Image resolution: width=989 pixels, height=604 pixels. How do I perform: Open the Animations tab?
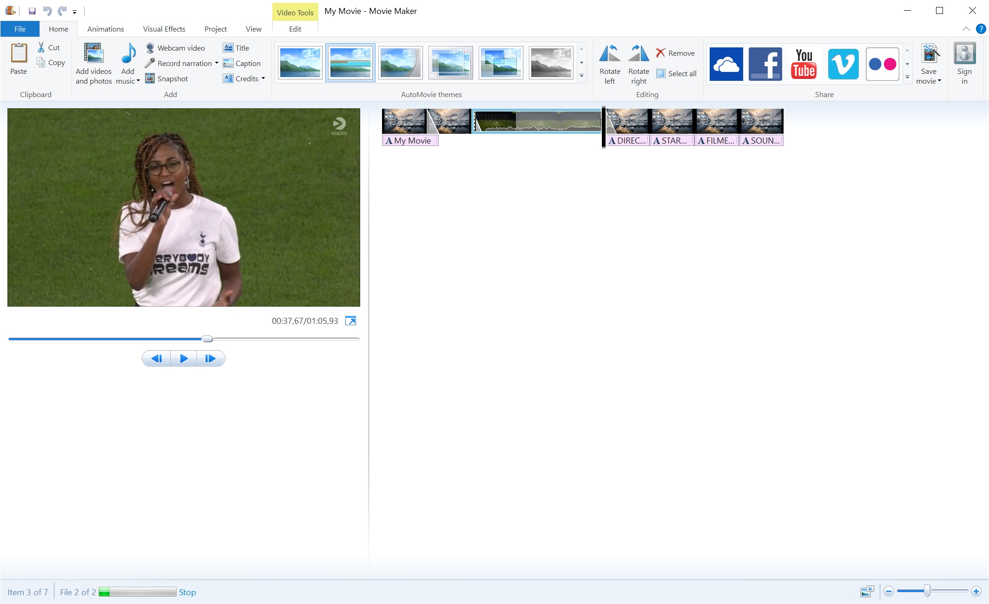point(105,28)
